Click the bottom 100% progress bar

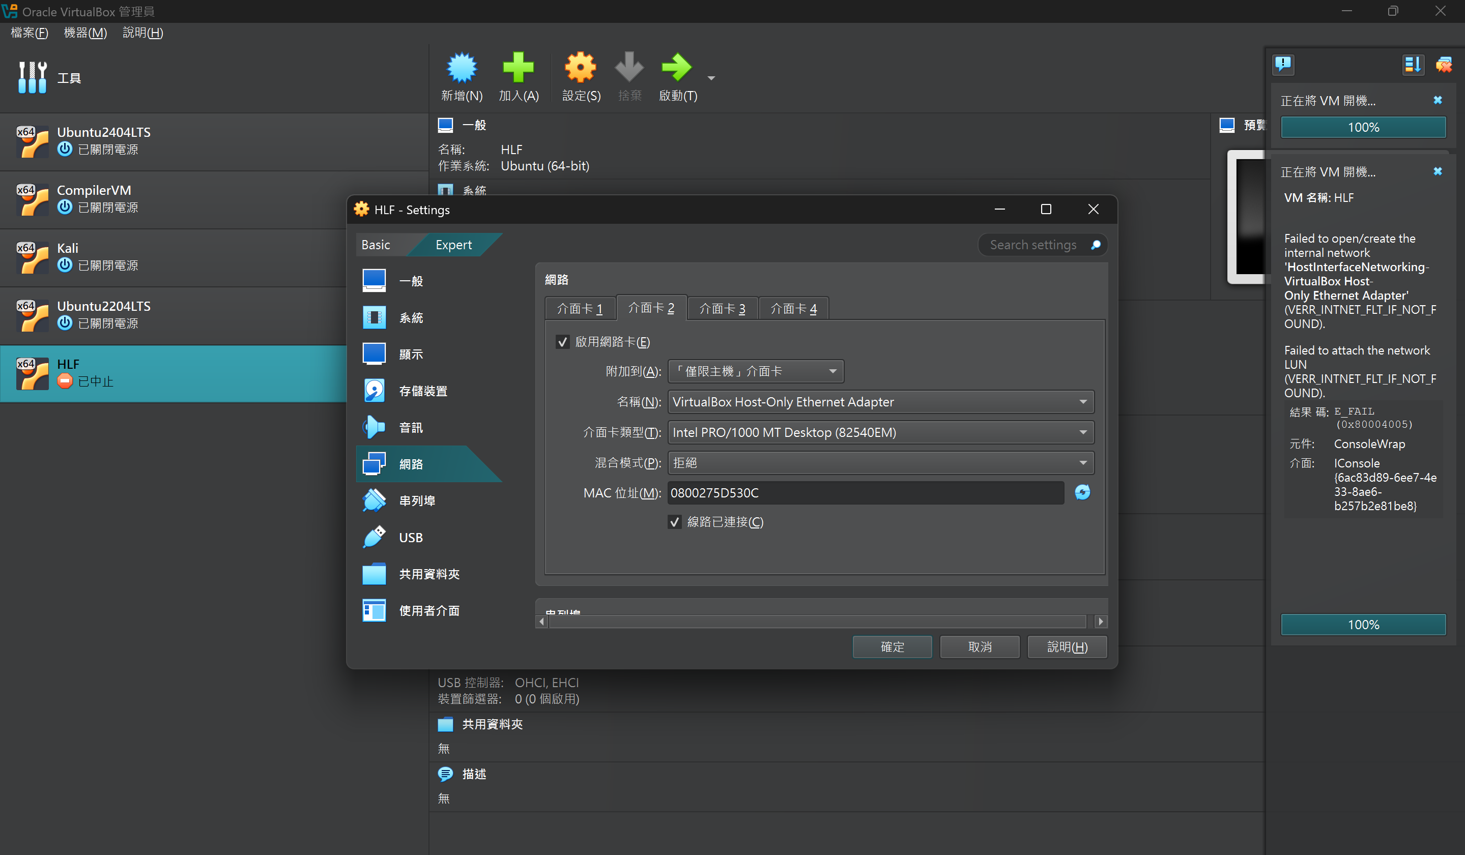1363,624
